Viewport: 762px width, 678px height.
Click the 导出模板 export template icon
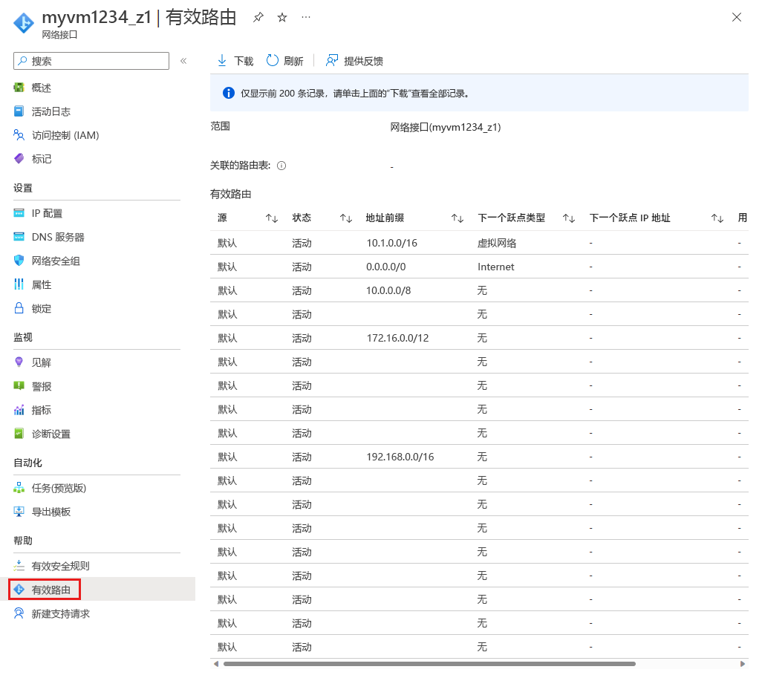click(x=19, y=512)
